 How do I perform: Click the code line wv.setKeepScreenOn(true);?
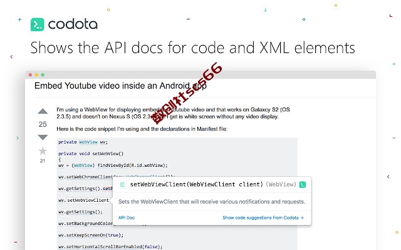91,235
